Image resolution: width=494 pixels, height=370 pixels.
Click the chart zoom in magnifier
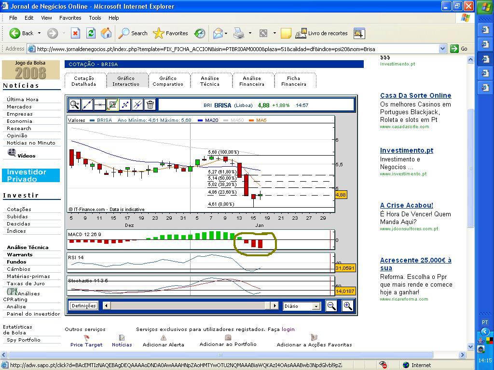pos(347,306)
